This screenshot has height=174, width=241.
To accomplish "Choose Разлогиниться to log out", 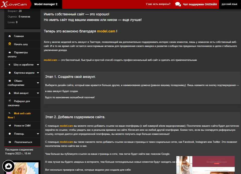I will 22,142.
